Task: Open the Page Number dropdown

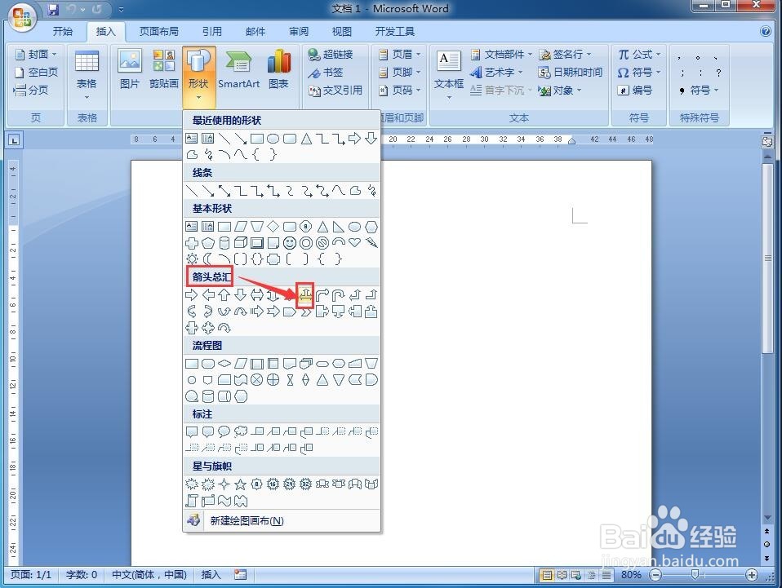Action: (401, 91)
